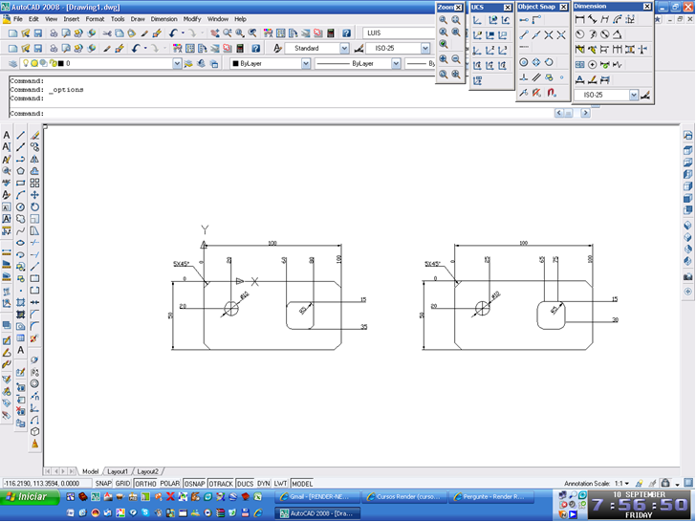Open Layer Properties Manager

click(x=12, y=63)
